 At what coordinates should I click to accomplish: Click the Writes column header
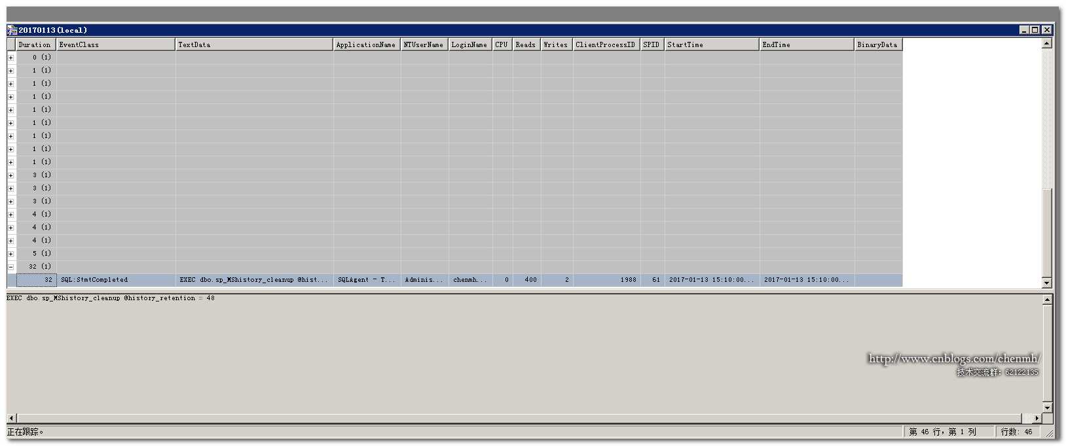(x=557, y=44)
